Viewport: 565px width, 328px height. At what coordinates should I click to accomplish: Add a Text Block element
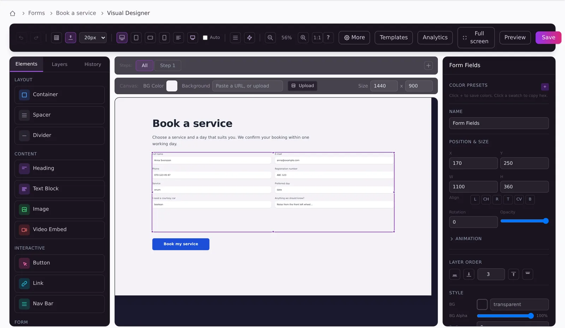coord(60,189)
